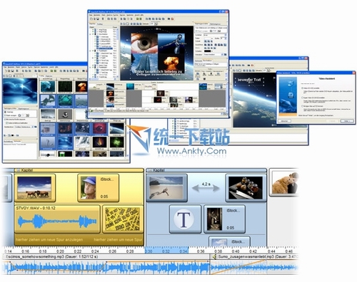The image size is (357, 282).
Task: Select the Sumo_zusagenwasmanliebt.mp3 track label
Action: point(258,256)
